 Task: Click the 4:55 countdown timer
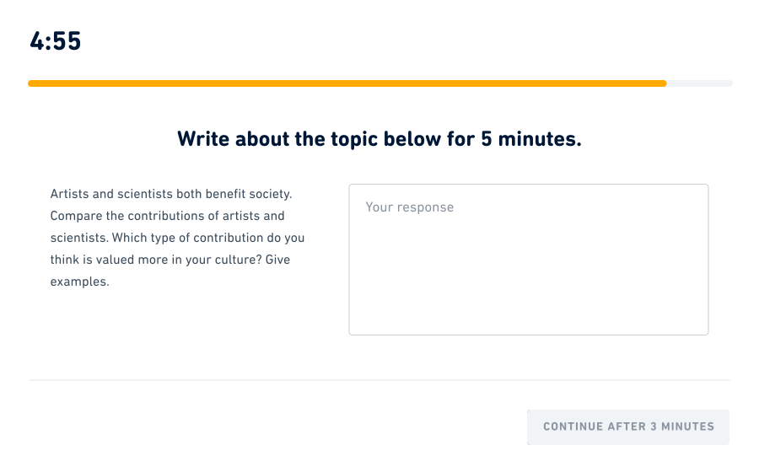[55, 41]
